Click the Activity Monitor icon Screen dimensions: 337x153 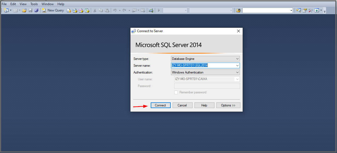(151, 10)
